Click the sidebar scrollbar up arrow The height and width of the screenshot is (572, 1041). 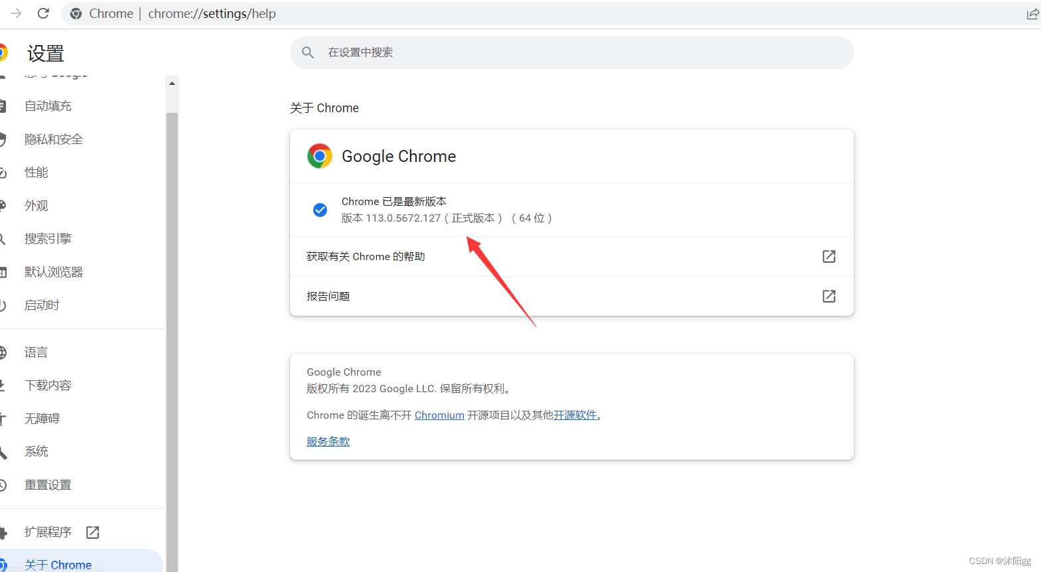[173, 84]
